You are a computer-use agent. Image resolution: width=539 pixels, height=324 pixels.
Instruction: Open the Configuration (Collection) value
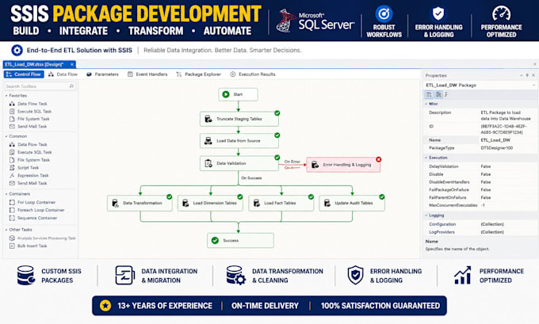point(492,224)
